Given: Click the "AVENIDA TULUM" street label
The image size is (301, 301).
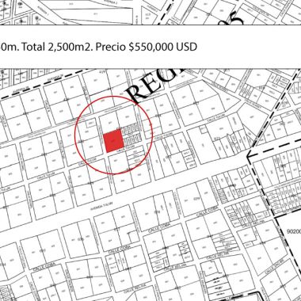Looking at the screenshot, I should click(105, 204).
